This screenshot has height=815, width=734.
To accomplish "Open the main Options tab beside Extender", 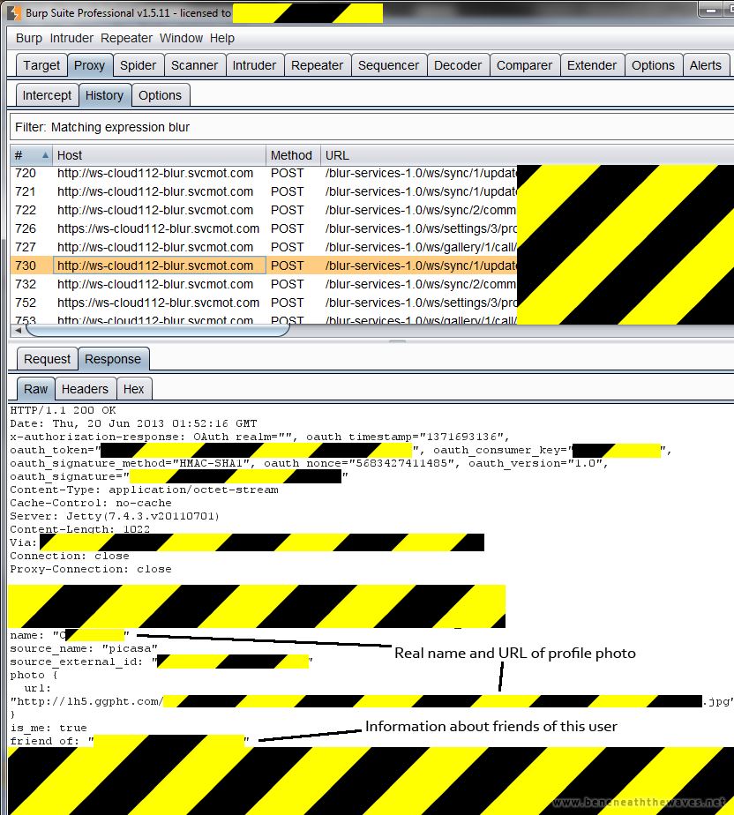I will coord(653,65).
